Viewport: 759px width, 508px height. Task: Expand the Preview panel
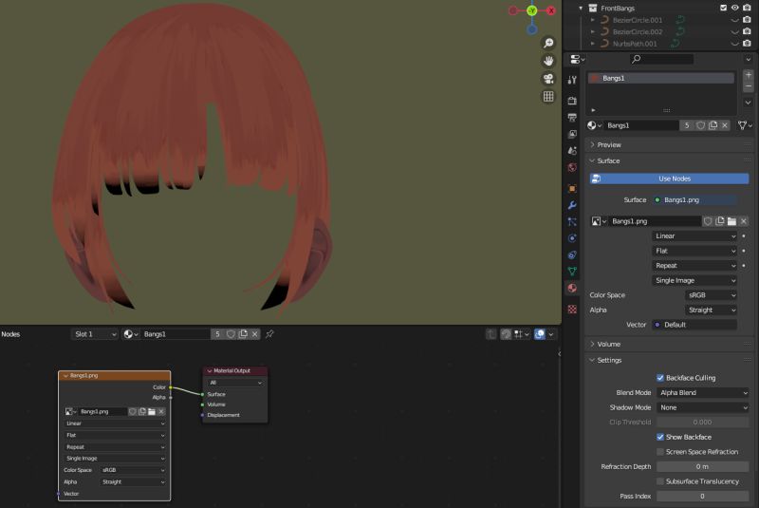coord(608,144)
